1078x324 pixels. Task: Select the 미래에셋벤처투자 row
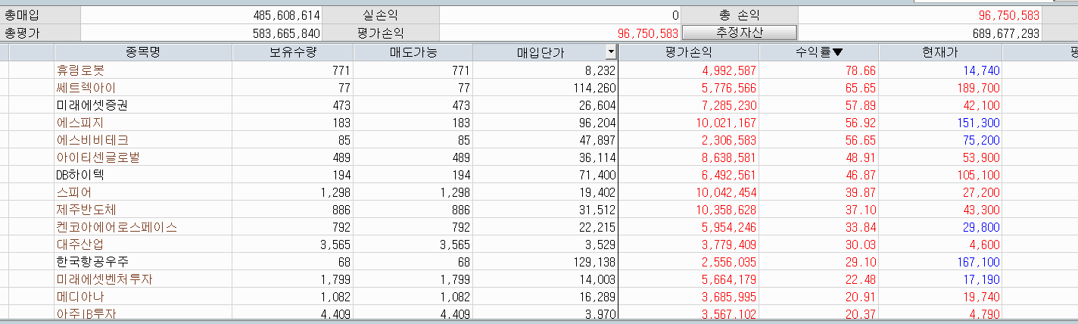104,279
